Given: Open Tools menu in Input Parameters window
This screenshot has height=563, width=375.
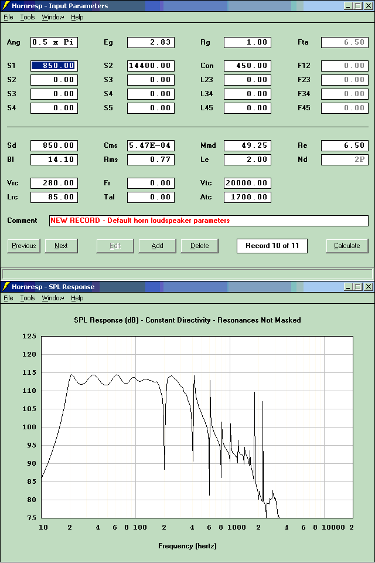Looking at the screenshot, I should click(x=28, y=17).
